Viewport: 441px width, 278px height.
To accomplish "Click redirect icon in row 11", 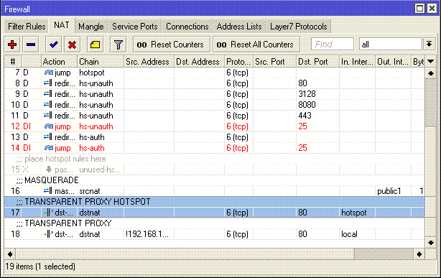I will tap(48, 116).
